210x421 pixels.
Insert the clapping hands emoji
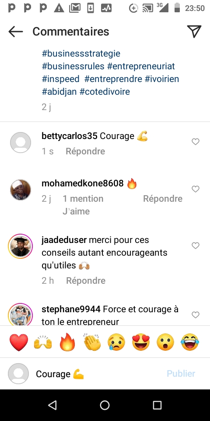tap(92, 342)
